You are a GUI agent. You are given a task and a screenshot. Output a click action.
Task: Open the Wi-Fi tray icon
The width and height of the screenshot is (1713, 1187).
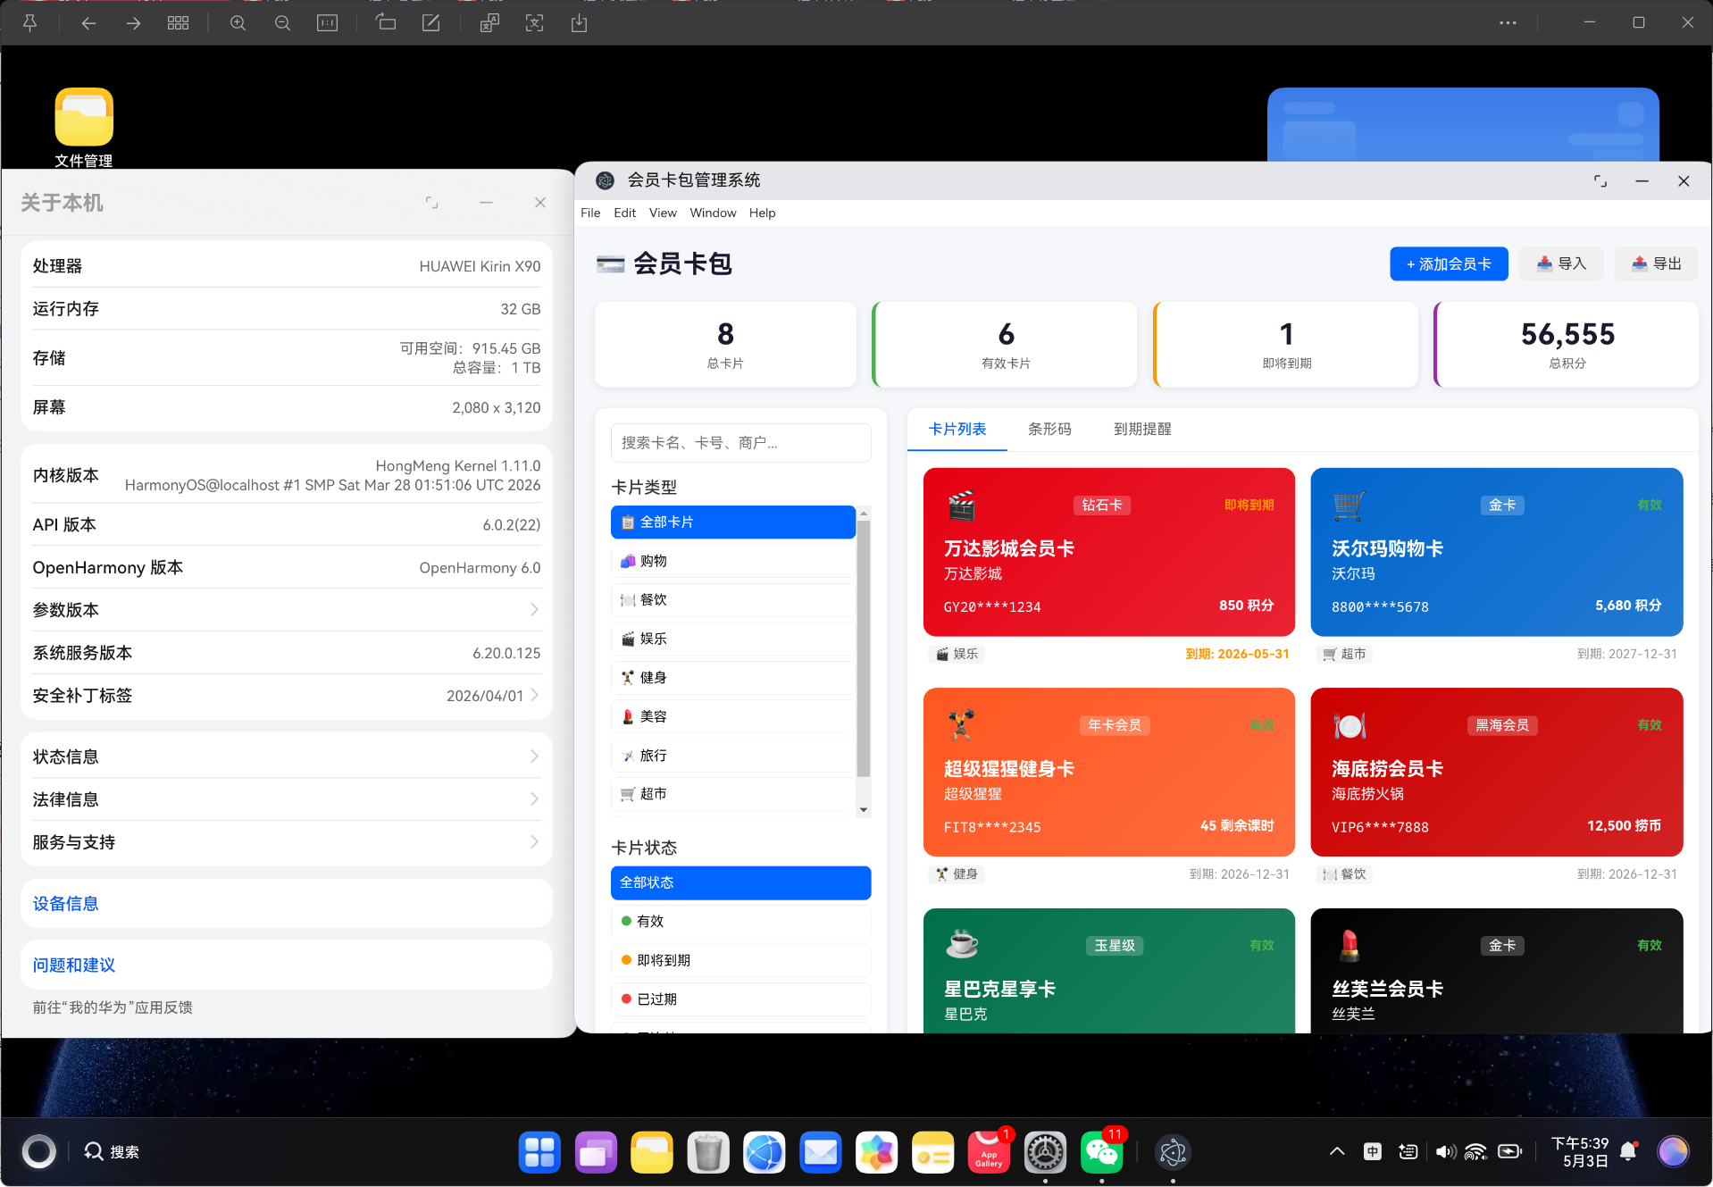(x=1476, y=1152)
